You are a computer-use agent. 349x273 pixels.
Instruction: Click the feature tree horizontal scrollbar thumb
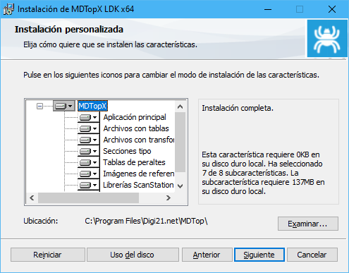(x=88, y=198)
